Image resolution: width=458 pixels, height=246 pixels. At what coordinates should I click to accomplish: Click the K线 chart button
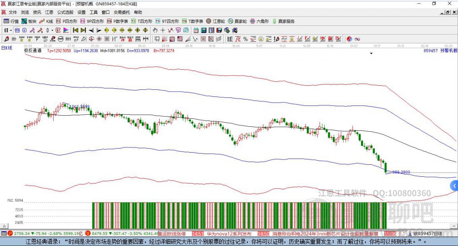click(x=47, y=21)
